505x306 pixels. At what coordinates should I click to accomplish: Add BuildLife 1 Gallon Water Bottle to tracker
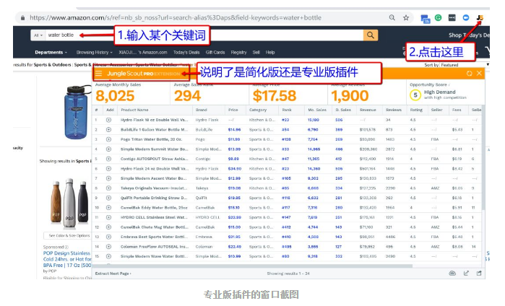pos(109,130)
